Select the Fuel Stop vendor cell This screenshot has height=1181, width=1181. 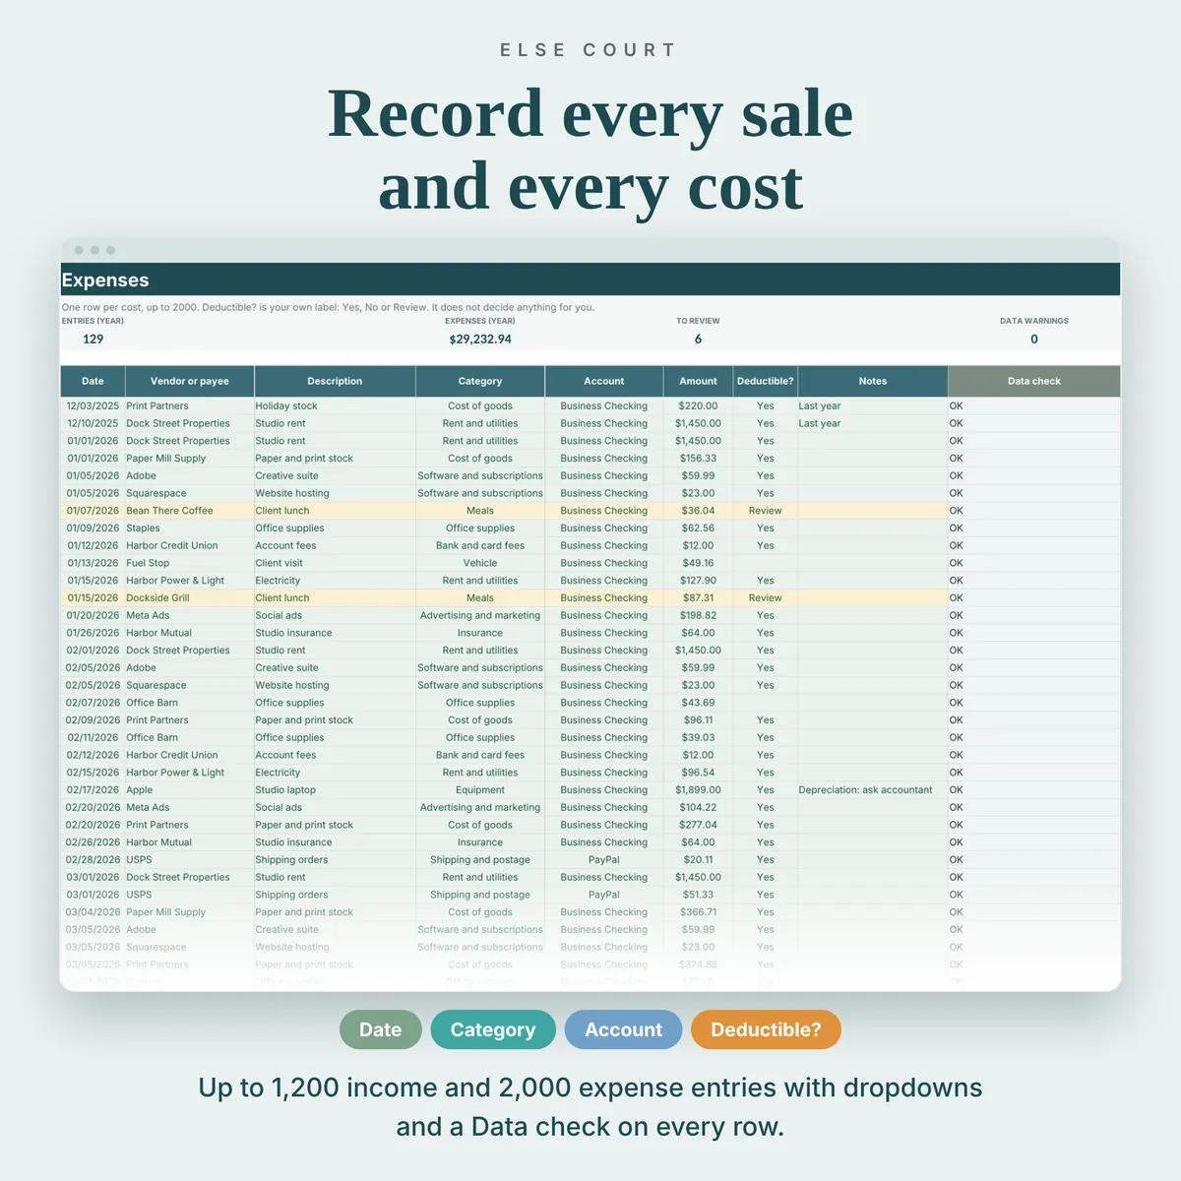(x=189, y=563)
